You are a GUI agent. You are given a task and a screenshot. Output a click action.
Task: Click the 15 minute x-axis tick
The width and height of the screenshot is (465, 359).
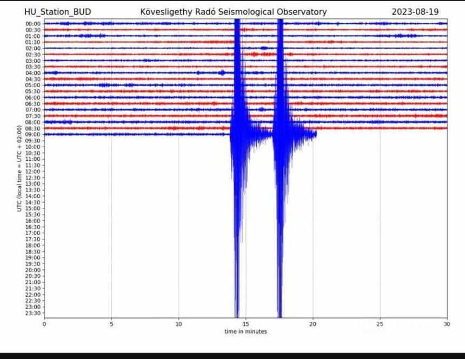coord(245,324)
